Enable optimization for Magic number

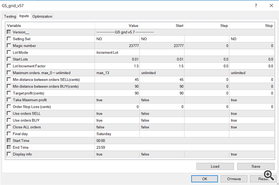point(9,45)
